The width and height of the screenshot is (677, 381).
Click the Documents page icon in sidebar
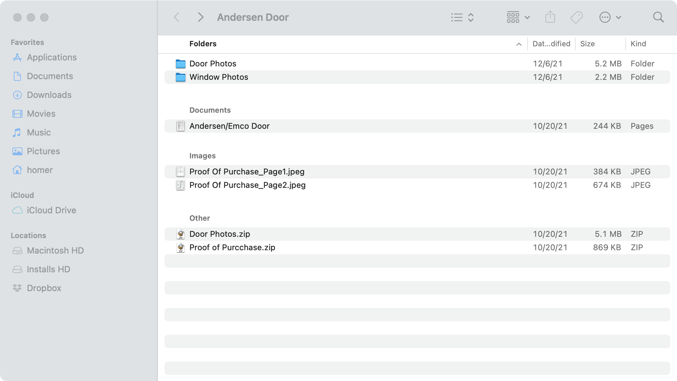[x=17, y=76]
